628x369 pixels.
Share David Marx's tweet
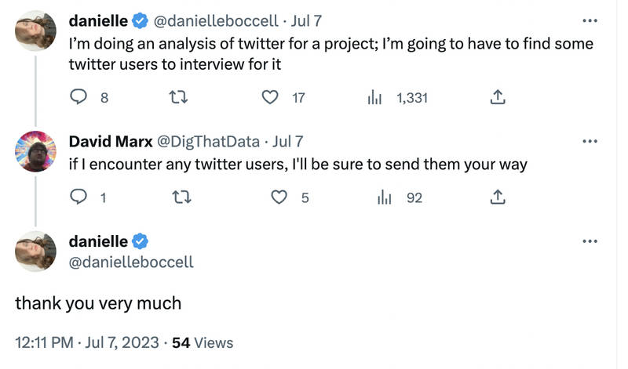click(x=498, y=197)
